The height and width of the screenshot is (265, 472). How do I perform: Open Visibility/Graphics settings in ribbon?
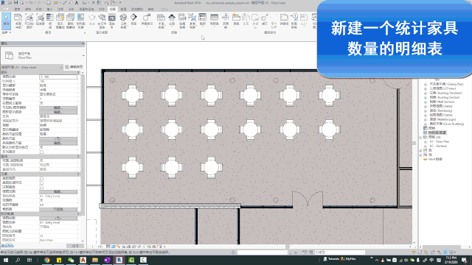click(29, 21)
